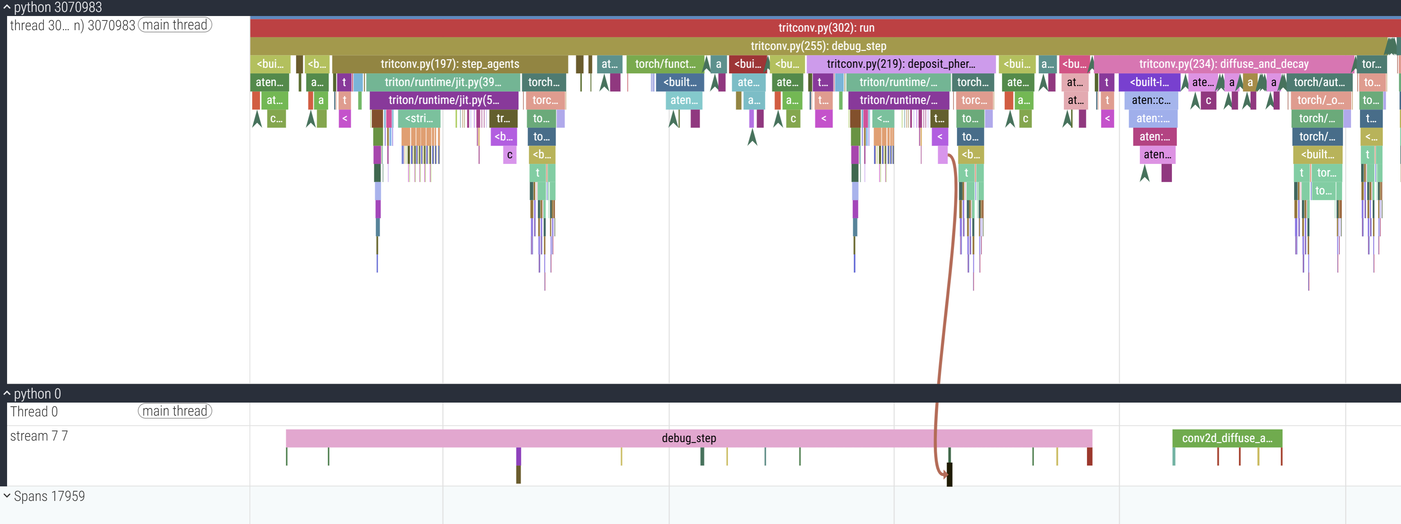Collapse the python 0 process group
The image size is (1401, 524).
(x=7, y=393)
